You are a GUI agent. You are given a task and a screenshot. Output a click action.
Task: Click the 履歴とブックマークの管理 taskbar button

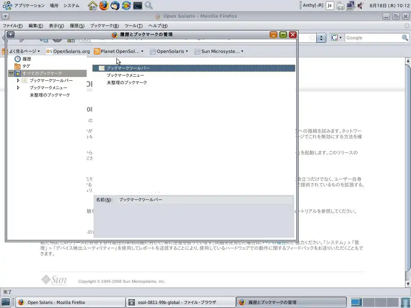pos(291,302)
